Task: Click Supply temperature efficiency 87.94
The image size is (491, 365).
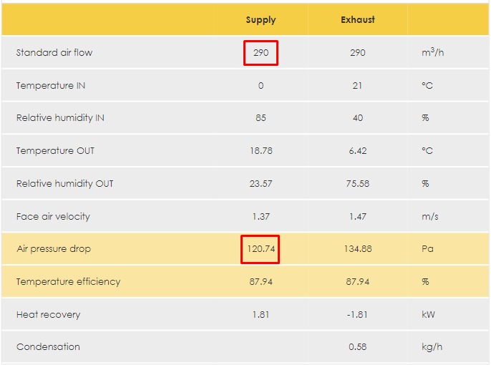Action: [261, 282]
